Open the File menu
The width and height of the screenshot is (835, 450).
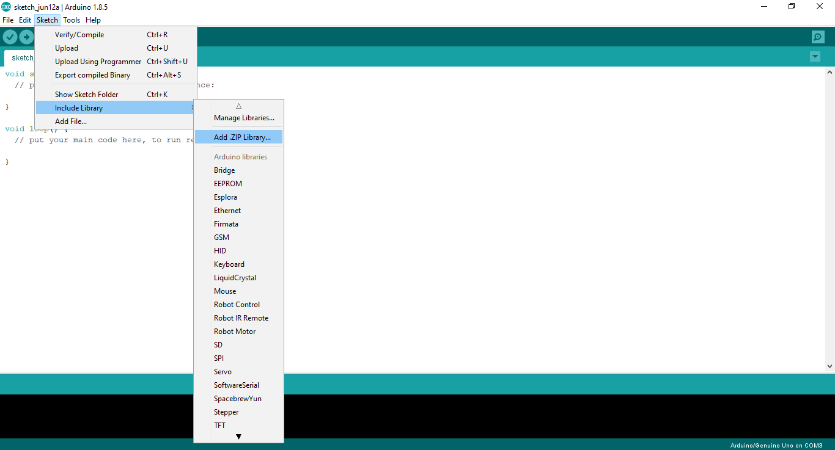tap(8, 20)
